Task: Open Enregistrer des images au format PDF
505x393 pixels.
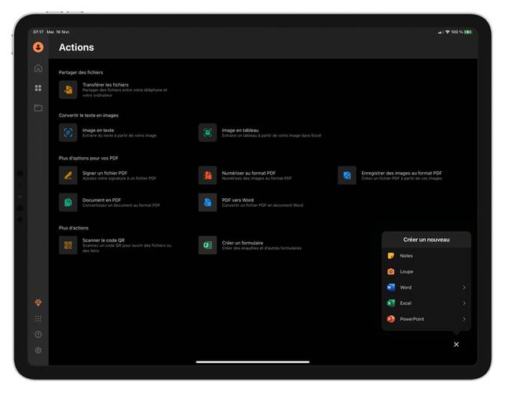Action: point(390,175)
